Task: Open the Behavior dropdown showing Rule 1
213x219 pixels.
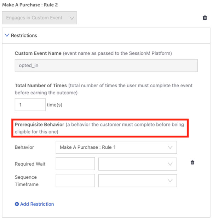Action: [x=116, y=147]
